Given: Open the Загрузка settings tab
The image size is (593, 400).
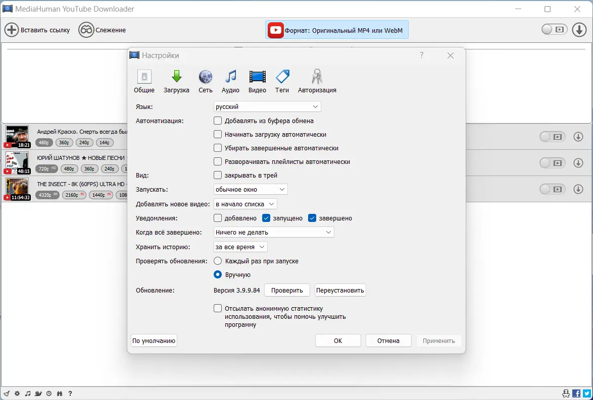Looking at the screenshot, I should [x=177, y=81].
